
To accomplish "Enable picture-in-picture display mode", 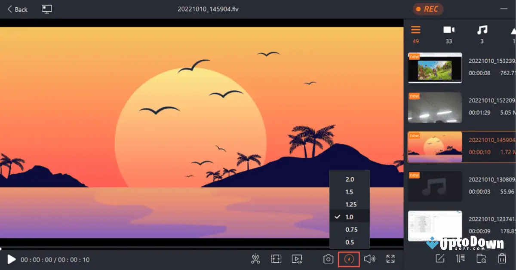I will [x=46, y=9].
